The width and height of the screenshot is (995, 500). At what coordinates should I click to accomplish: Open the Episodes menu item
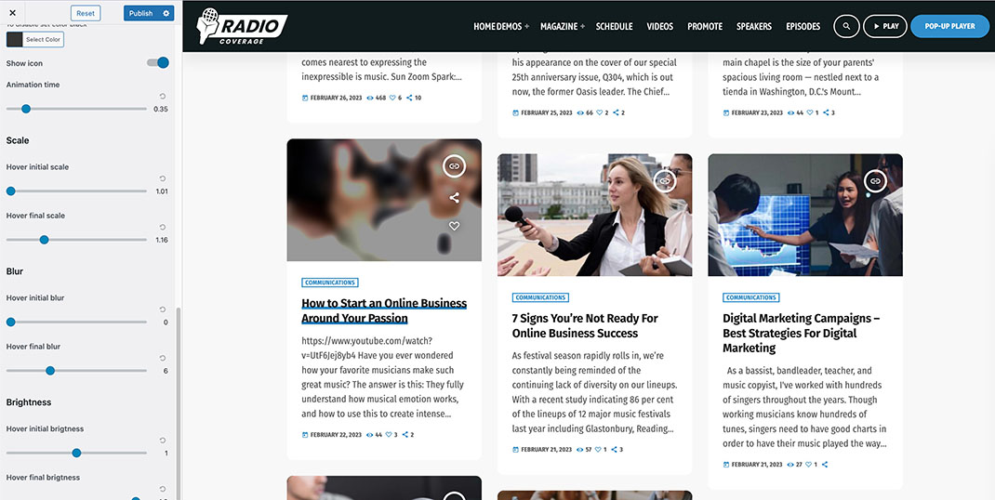tap(803, 27)
